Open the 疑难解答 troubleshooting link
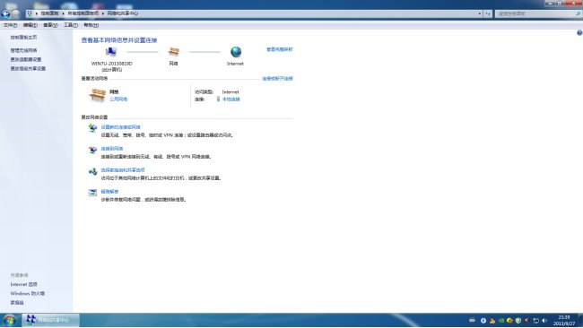The height and width of the screenshot is (328, 583). 109,191
